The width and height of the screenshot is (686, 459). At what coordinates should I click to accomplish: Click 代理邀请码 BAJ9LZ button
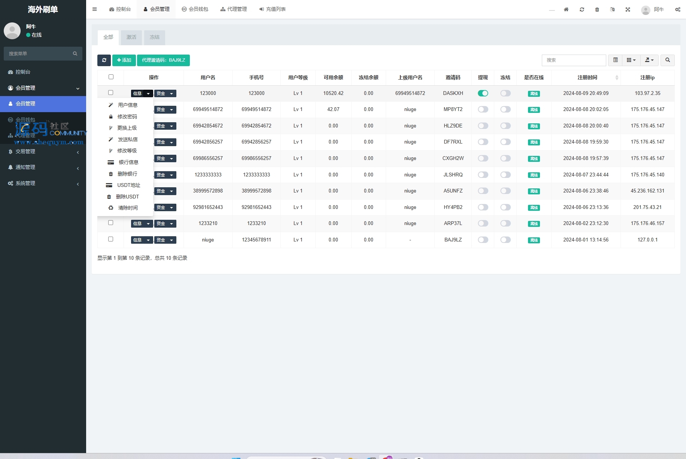(163, 60)
